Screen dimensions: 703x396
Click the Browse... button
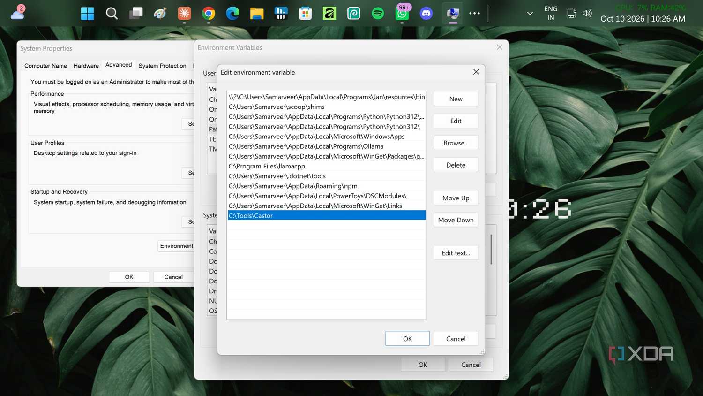456,143
